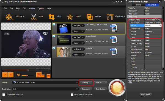Open Bitrate value dropdown arrow

pyautogui.click(x=160, y=26)
